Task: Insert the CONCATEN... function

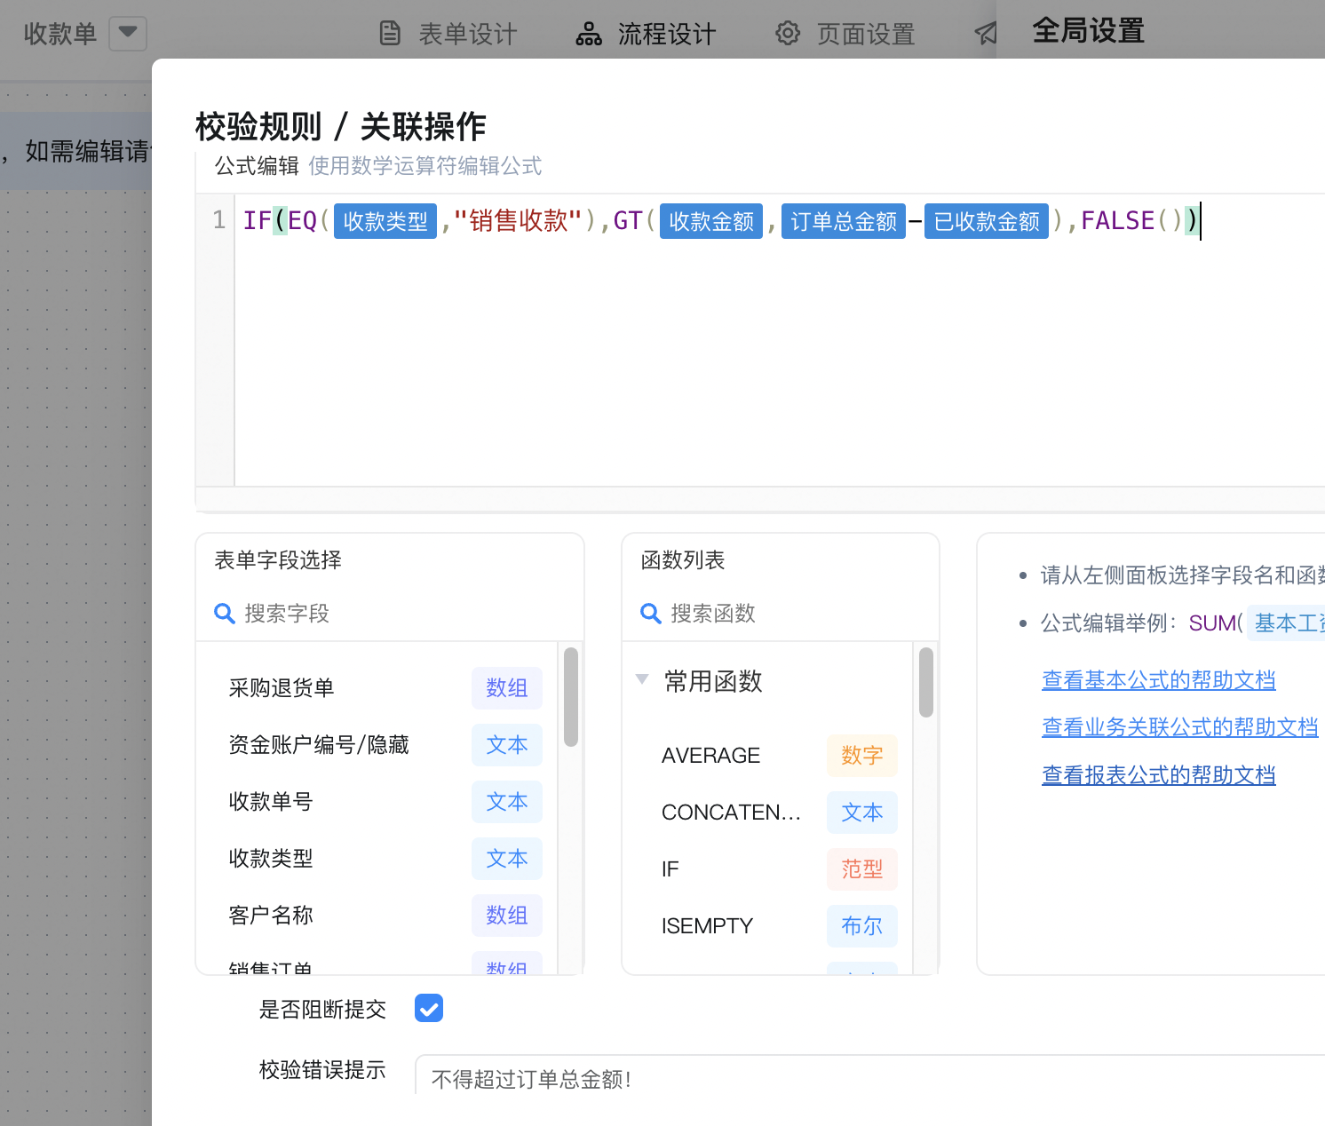Action: (x=731, y=813)
